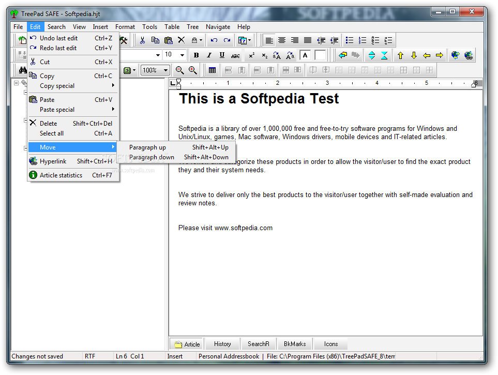The width and height of the screenshot is (498, 375).
Task: Toggle superscript formatting
Action: click(251, 56)
